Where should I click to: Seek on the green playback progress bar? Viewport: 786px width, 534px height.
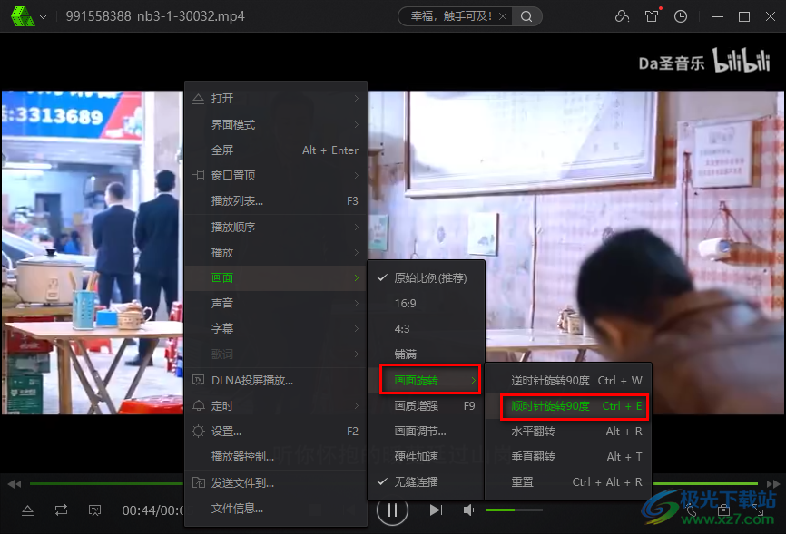[x=394, y=483]
